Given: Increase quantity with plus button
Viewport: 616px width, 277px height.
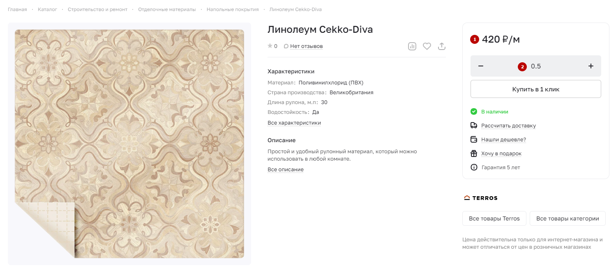Looking at the screenshot, I should click(591, 66).
